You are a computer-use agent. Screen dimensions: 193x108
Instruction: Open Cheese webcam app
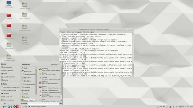point(49,78)
